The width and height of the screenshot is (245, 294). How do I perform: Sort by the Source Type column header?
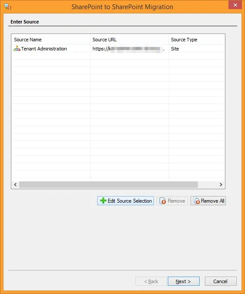click(x=197, y=40)
